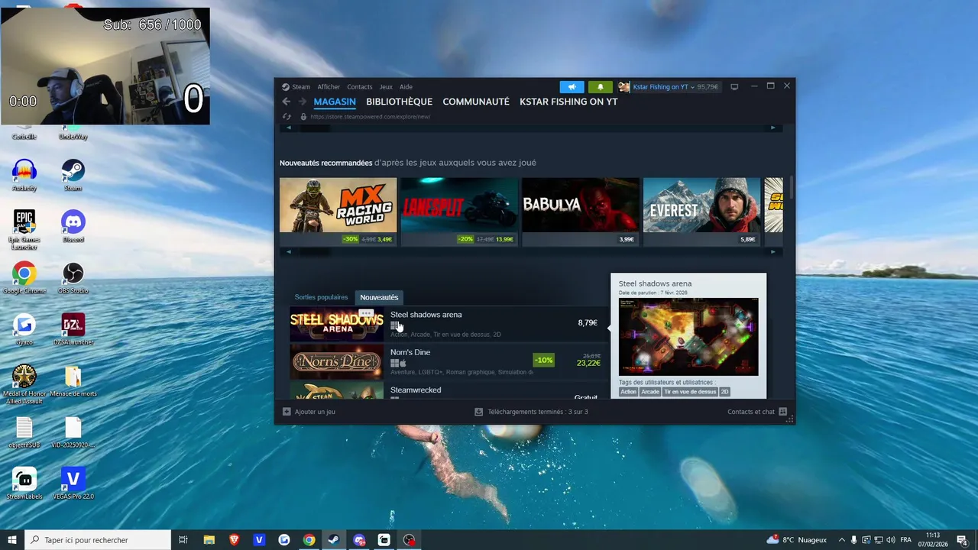This screenshot has width=978, height=550.
Task: Open File Explorer from the taskbar
Action: coord(209,540)
